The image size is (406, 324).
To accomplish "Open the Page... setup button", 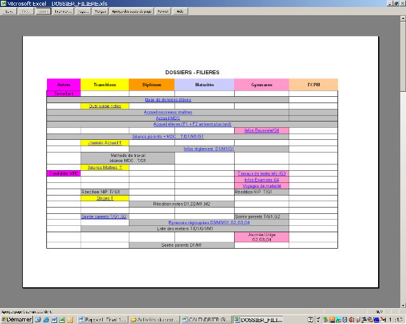I will coord(83,11).
